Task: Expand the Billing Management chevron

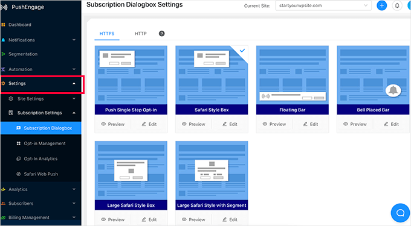Action: coord(74,218)
